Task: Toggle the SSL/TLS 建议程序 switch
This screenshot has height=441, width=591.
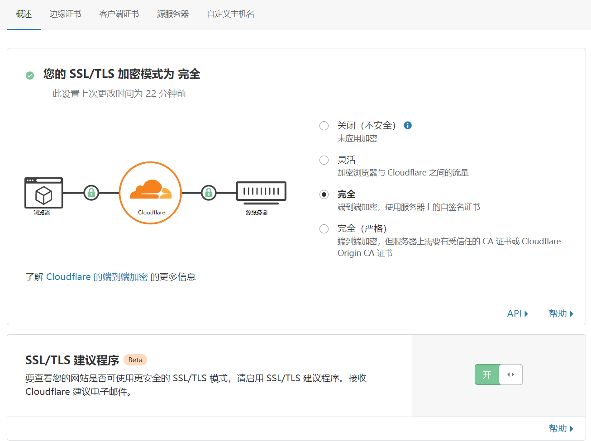Action: pos(499,375)
